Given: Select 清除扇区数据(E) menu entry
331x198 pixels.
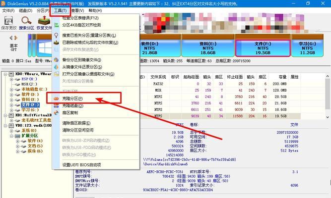Looking at the screenshot, I should pyautogui.click(x=76, y=123).
